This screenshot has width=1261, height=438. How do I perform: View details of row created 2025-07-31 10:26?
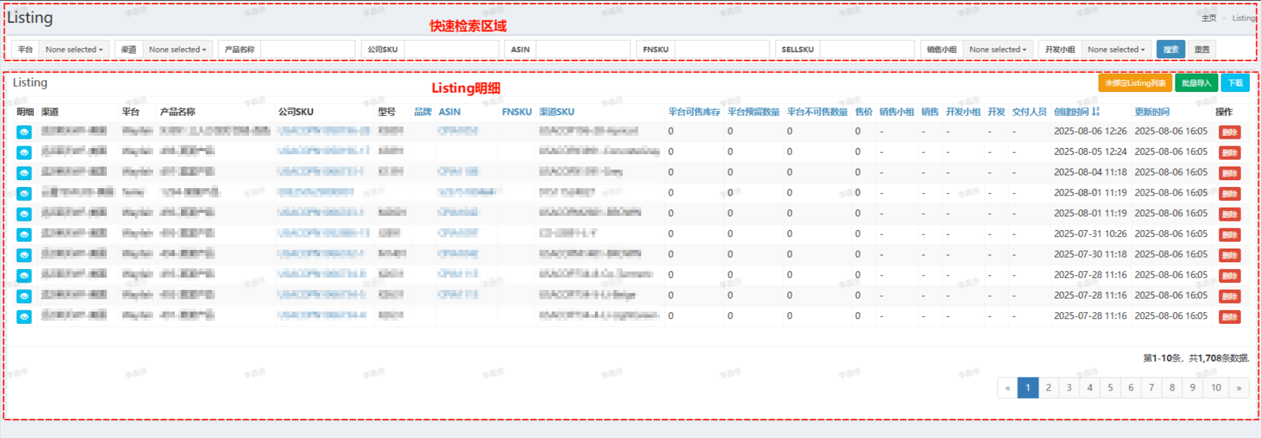click(24, 234)
